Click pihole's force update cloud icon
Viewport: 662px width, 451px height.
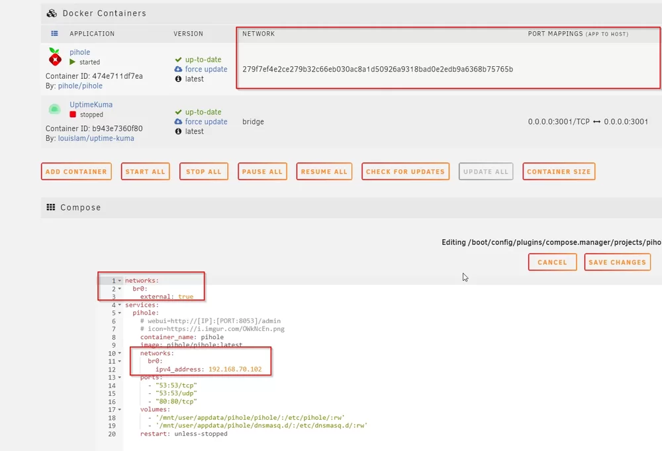(178, 70)
